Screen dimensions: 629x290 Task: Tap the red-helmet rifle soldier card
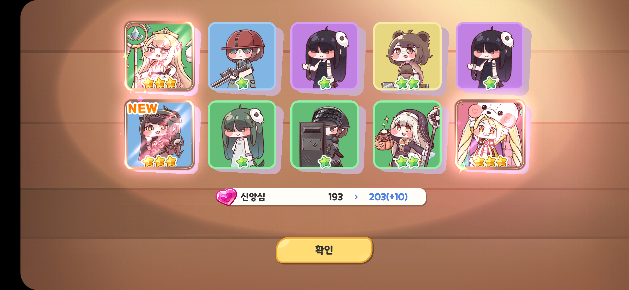242,56
